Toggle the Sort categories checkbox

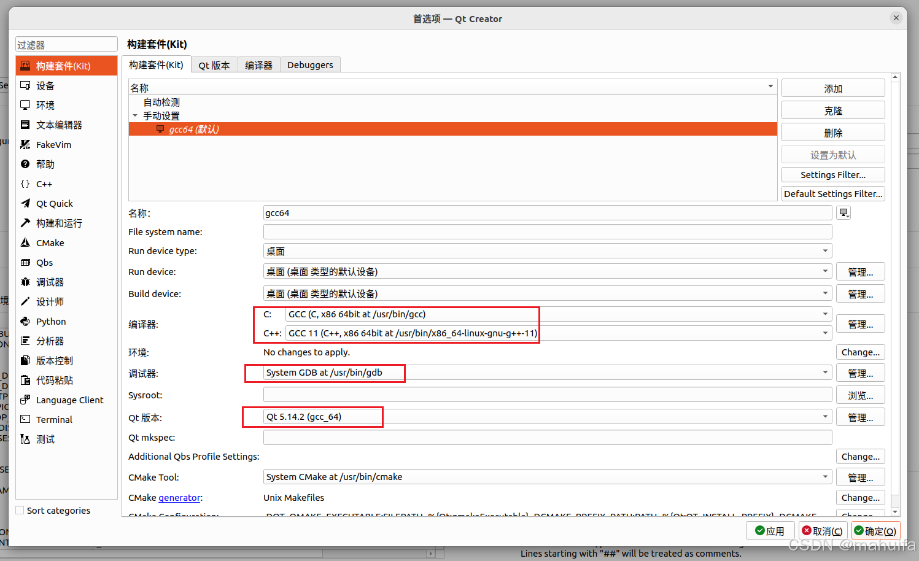20,511
